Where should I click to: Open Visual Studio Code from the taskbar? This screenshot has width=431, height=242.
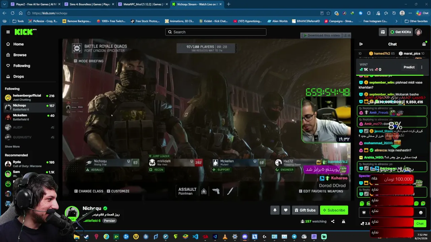[195, 237]
